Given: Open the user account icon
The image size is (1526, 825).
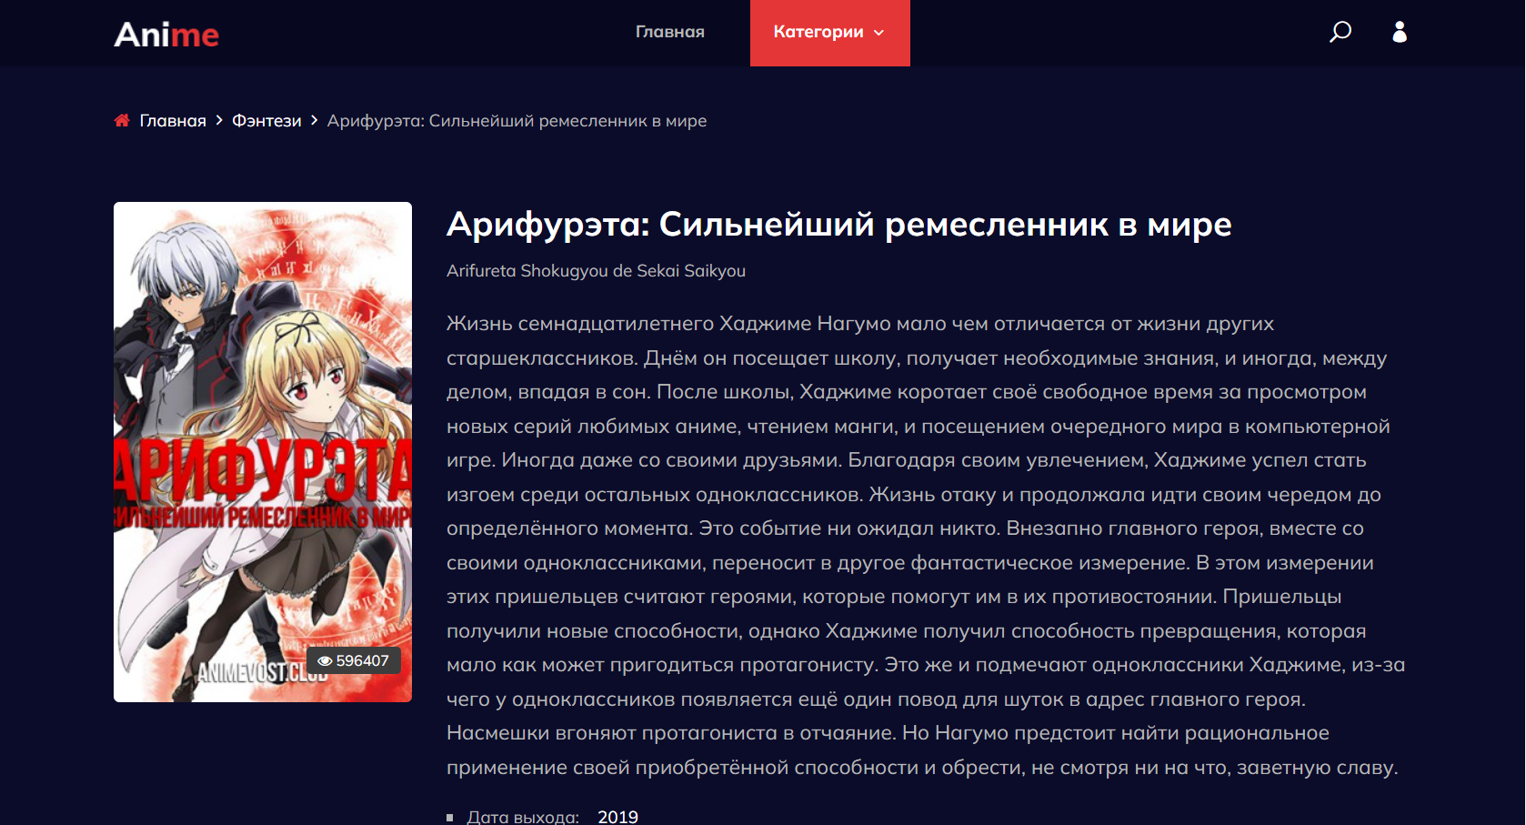Looking at the screenshot, I should tap(1400, 32).
